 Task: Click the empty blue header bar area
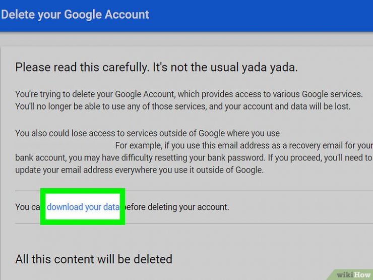pyautogui.click(x=262, y=14)
